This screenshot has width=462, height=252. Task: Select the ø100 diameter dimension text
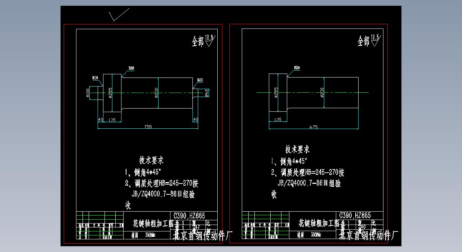click(x=88, y=93)
